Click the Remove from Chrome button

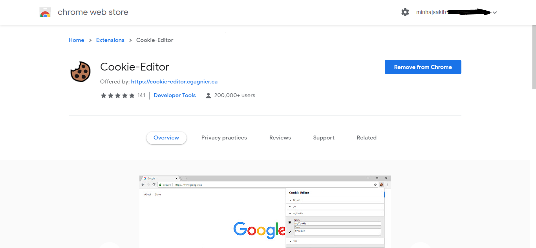(423, 67)
